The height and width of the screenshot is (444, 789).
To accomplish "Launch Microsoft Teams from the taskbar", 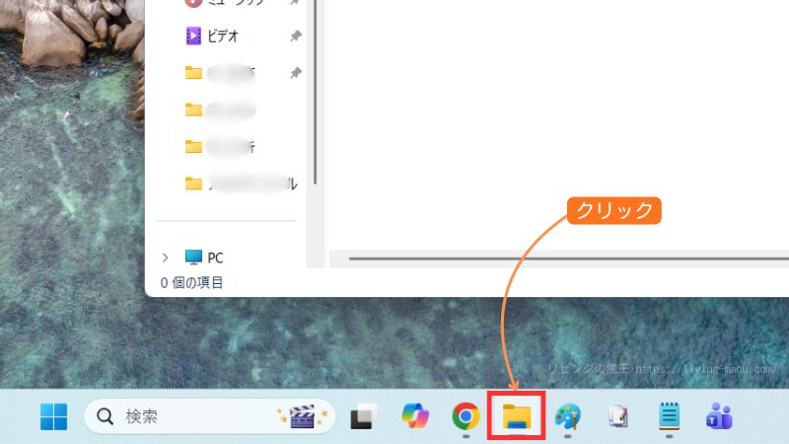I will [719, 417].
